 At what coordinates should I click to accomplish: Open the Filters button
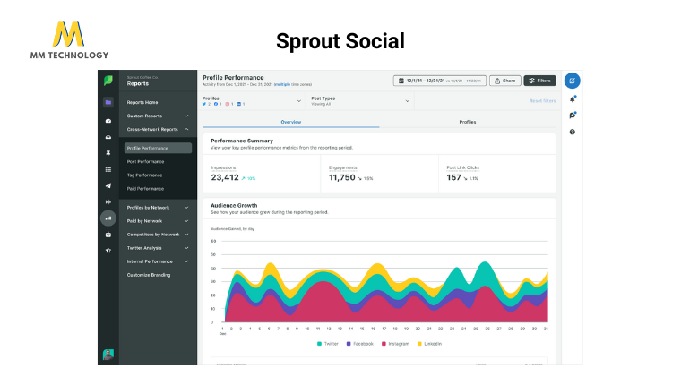[539, 81]
